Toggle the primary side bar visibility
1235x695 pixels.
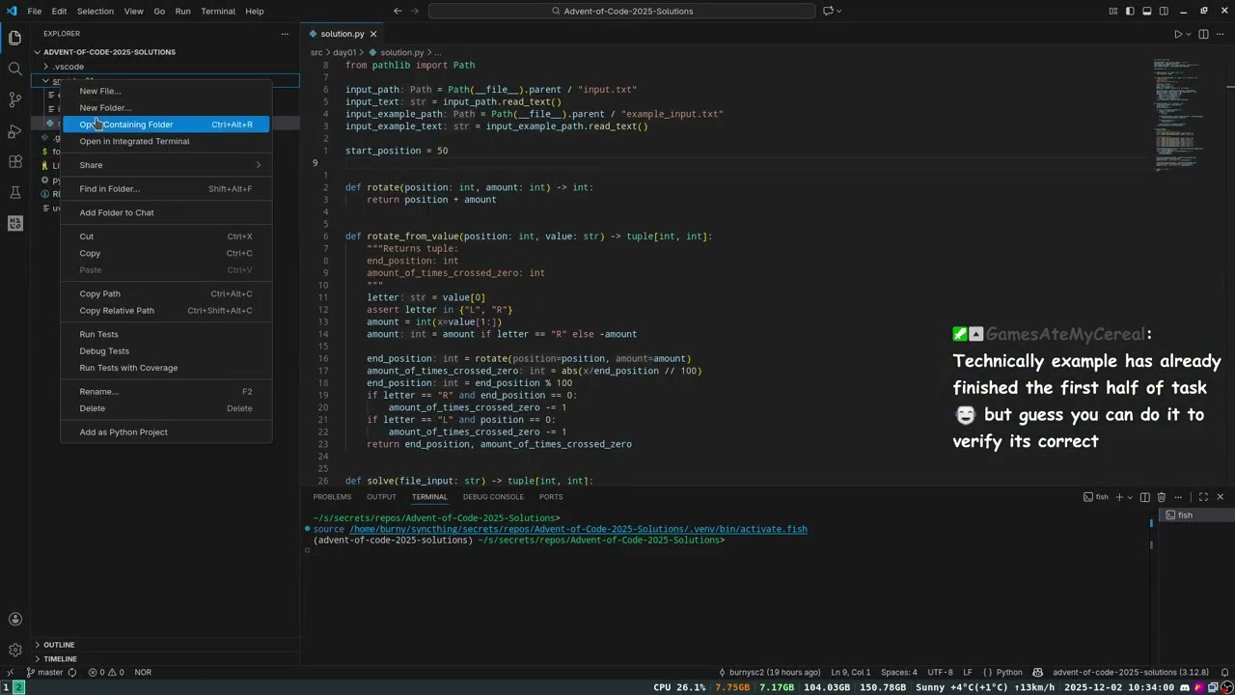(1130, 11)
